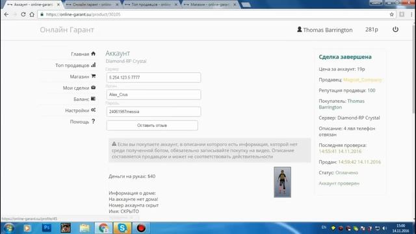Image resolution: width=416 pixels, height=234 pixels.
Task: Reload the page with the refresh icon
Action: pyautogui.click(x=23, y=14)
